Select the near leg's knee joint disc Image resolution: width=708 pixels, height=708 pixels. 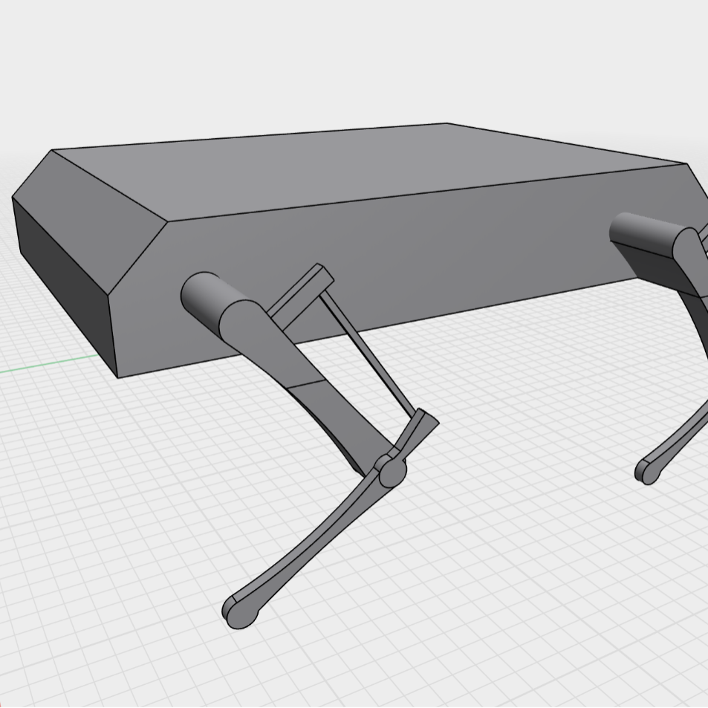pos(392,471)
